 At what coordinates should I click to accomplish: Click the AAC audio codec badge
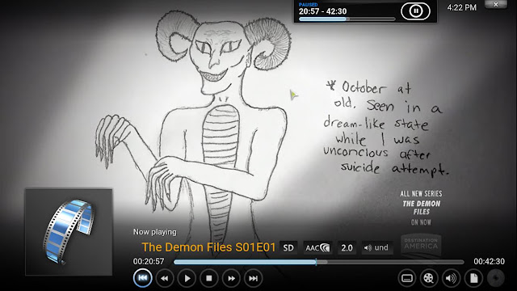click(x=317, y=248)
